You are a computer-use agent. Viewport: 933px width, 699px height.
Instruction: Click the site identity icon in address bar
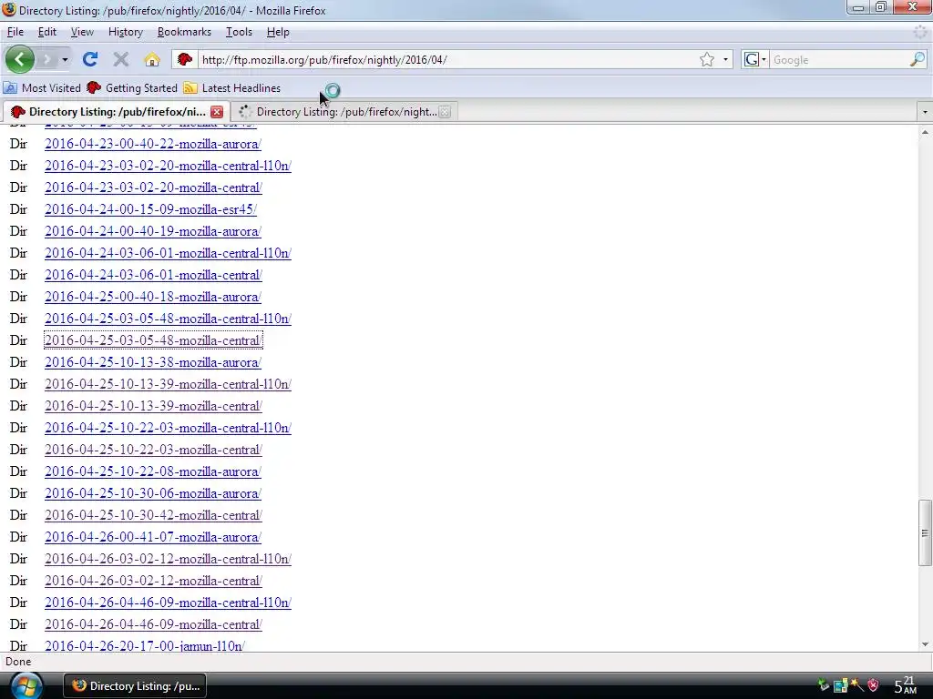click(184, 59)
